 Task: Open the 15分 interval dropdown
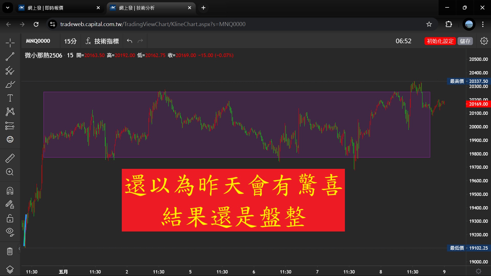(x=70, y=41)
